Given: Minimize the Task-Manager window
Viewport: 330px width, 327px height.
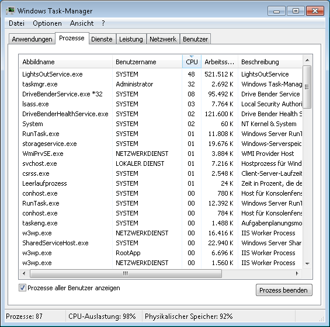Looking at the screenshot, I should (276, 11).
